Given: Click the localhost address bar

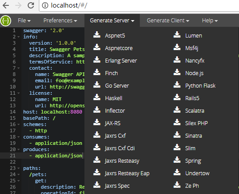Looking at the screenshot, I should (x=139, y=5).
